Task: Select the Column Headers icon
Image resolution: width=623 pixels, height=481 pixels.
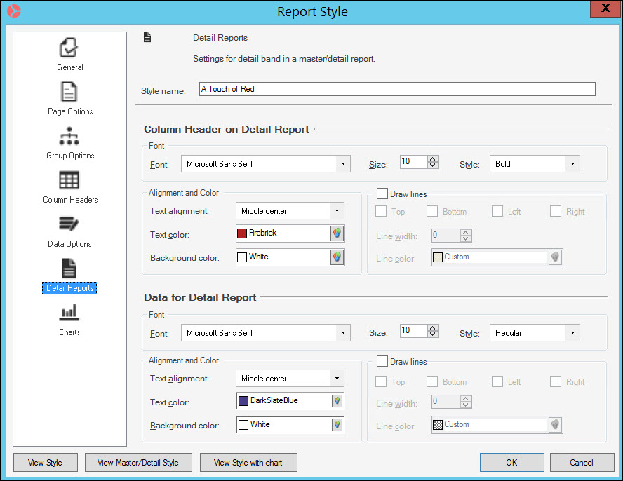Action: click(x=69, y=187)
